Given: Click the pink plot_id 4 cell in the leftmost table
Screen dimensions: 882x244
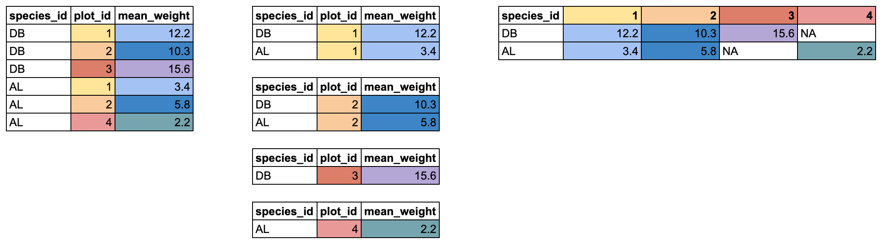Looking at the screenshot, I should coord(93,122).
